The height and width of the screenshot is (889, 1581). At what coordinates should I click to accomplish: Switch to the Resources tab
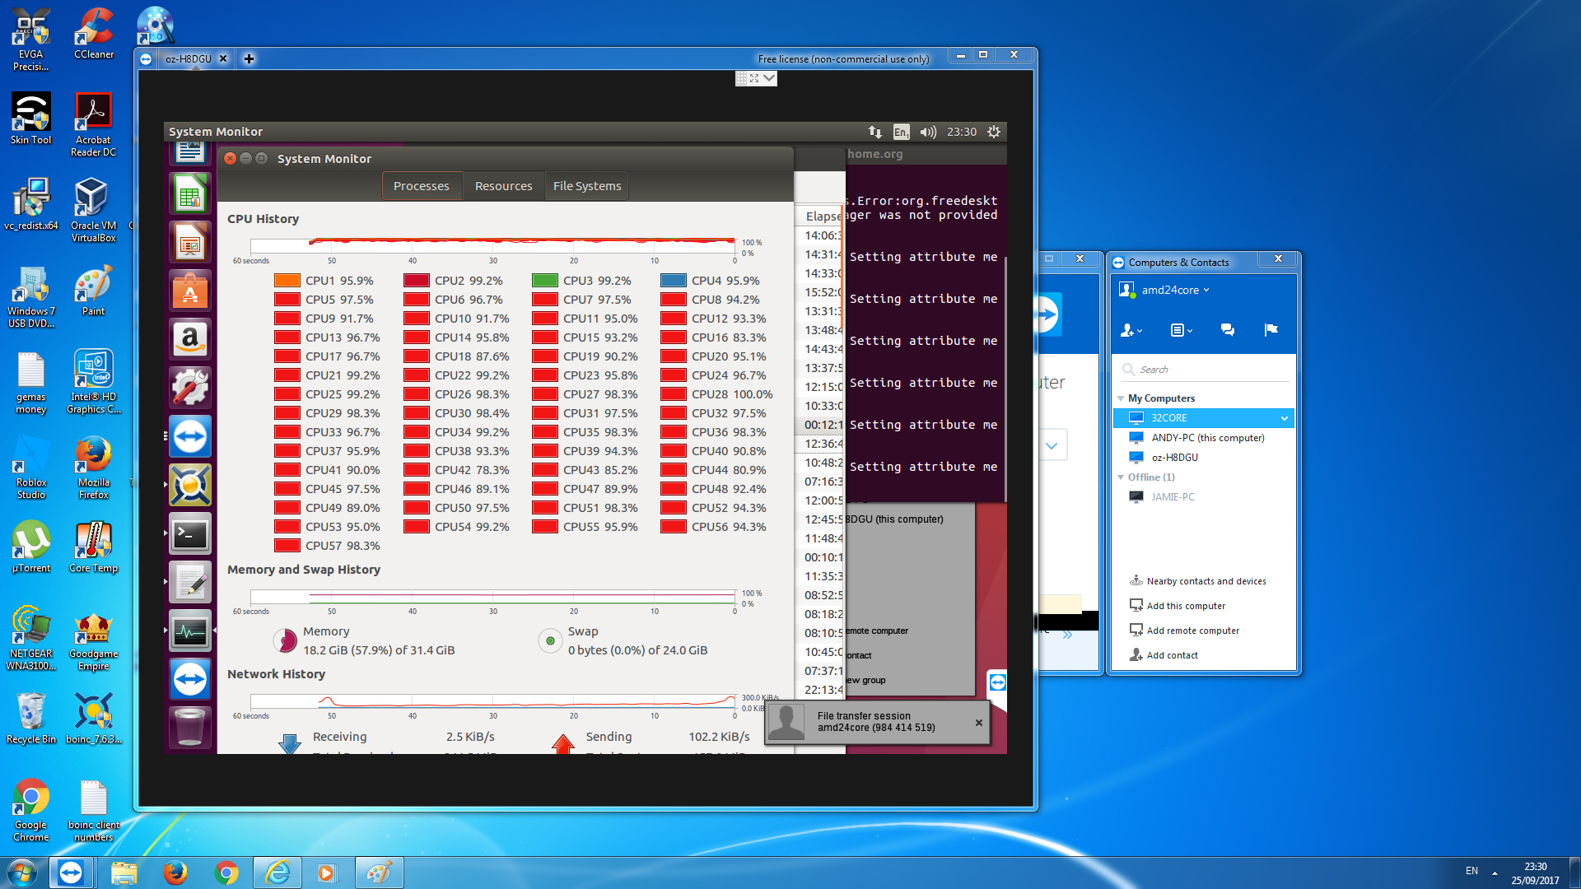pyautogui.click(x=504, y=186)
